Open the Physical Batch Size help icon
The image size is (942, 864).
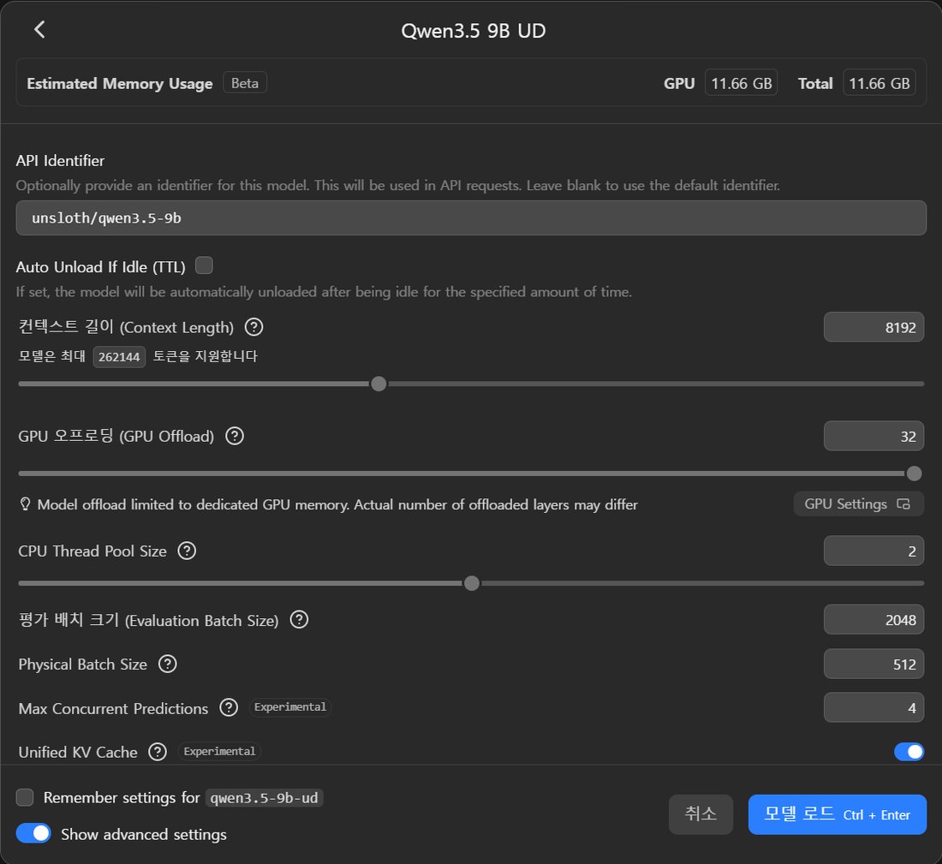click(x=168, y=664)
